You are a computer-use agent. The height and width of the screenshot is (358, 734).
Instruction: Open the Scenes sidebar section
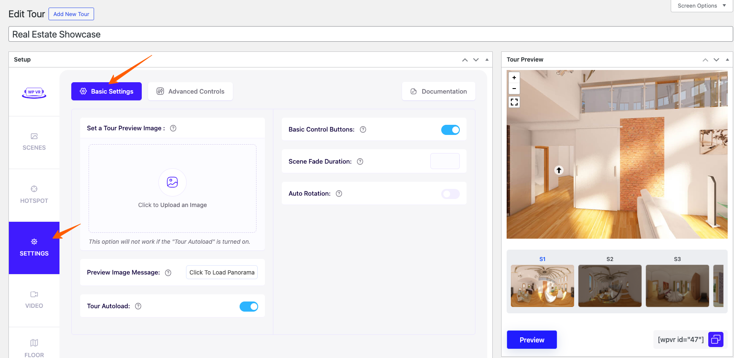(x=34, y=142)
